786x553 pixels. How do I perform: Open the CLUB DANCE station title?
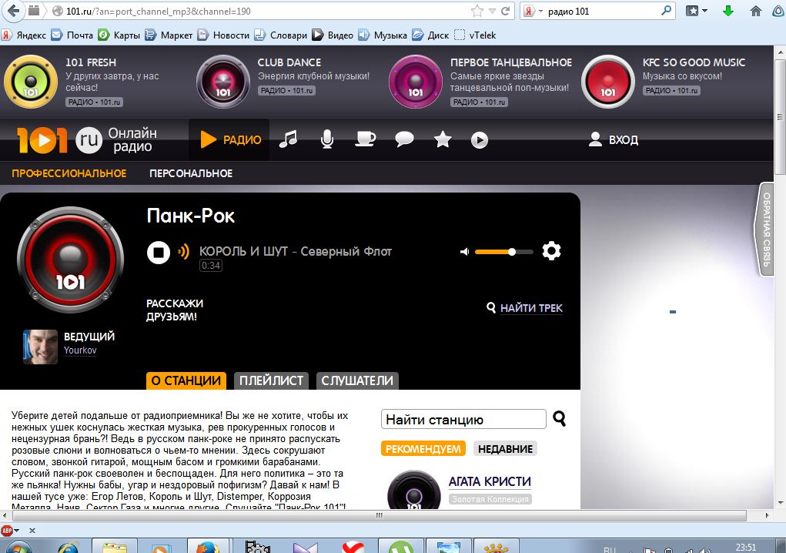(289, 62)
